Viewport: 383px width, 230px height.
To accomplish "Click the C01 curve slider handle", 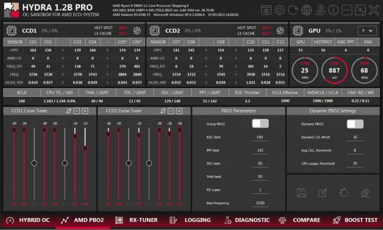I will tap(14, 130).
